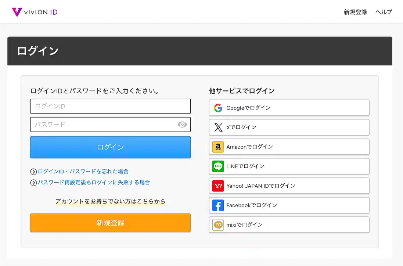Viewport: 403px width, 266px height.
Task: Open 新規登録 in the top header
Action: 356,12
